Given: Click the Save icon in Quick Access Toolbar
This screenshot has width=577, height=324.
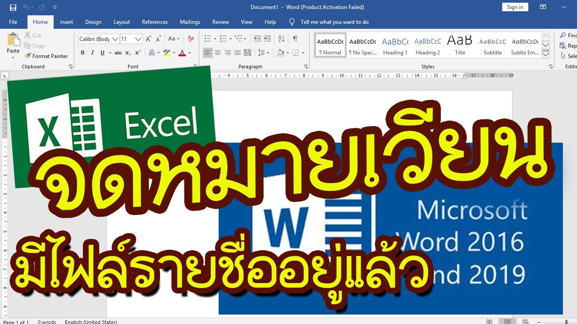Looking at the screenshot, I should (13, 7).
